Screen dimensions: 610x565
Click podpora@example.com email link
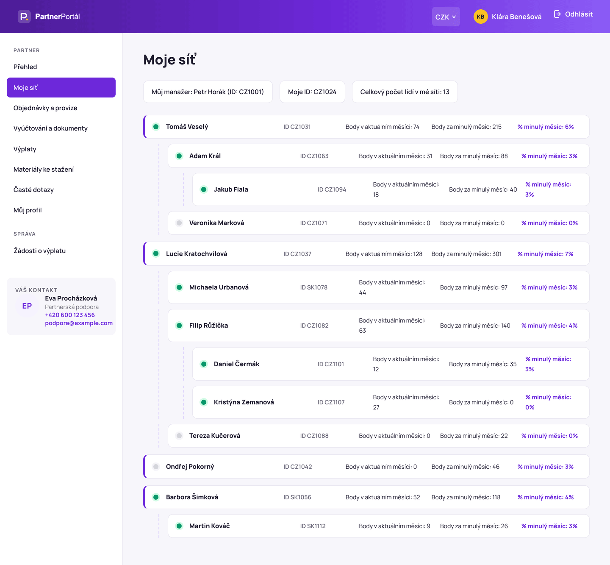coord(79,323)
